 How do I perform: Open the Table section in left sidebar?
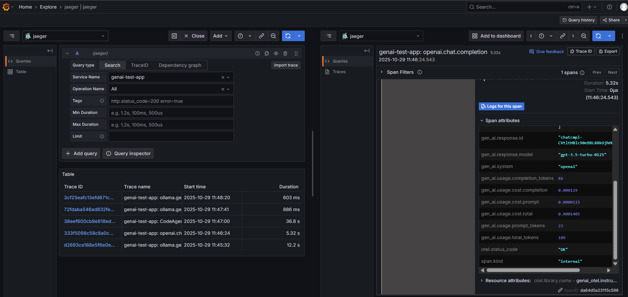coord(21,72)
